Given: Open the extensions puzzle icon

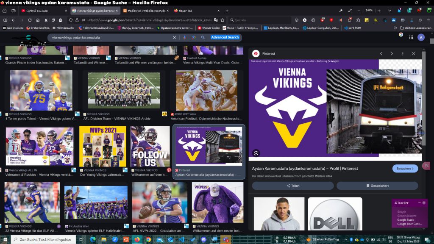Looking at the screenshot, I should point(359,20).
